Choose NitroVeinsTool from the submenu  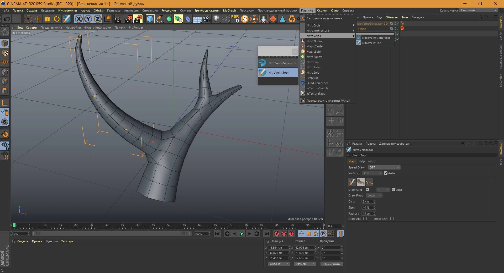click(x=375, y=43)
